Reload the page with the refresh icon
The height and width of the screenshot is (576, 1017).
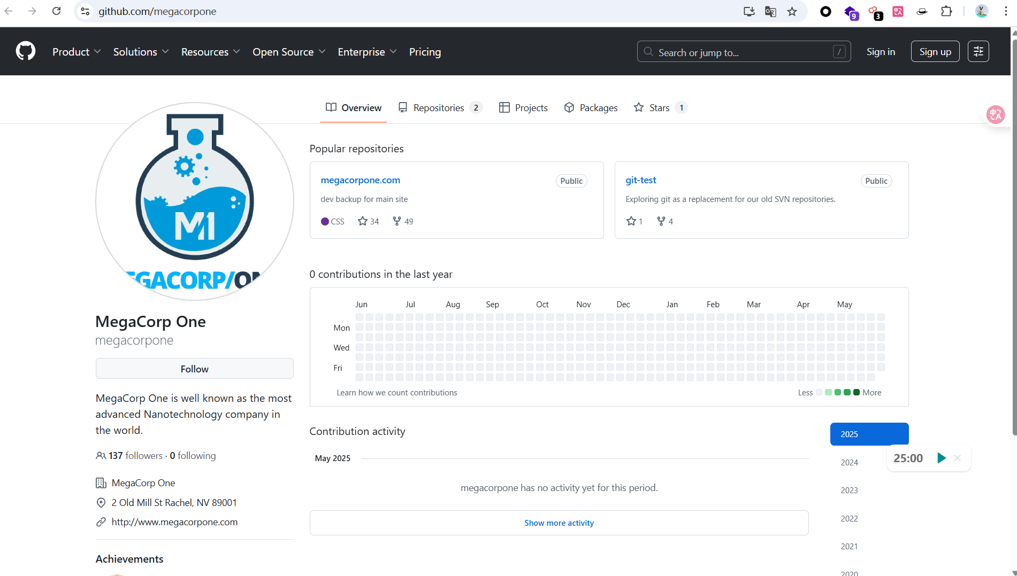coord(56,11)
